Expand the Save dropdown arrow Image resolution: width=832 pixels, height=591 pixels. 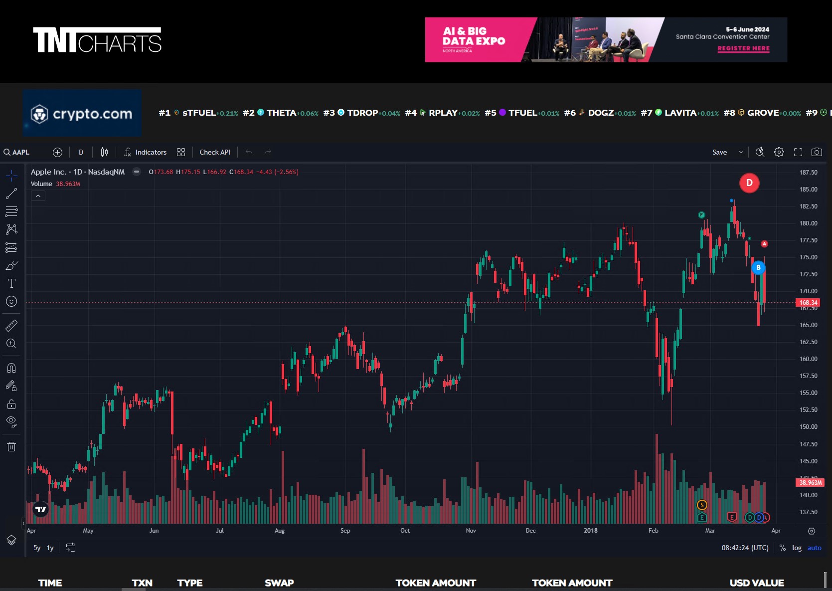point(741,152)
